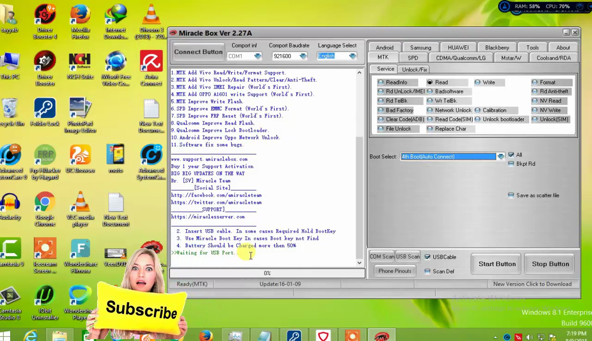This screenshot has height=341, width=592.
Task: Open the HUAWEI tab
Action: tap(458, 48)
